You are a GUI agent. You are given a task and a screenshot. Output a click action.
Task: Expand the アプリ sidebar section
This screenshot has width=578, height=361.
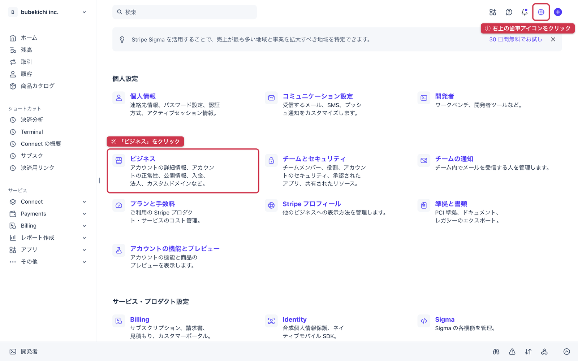(x=84, y=250)
